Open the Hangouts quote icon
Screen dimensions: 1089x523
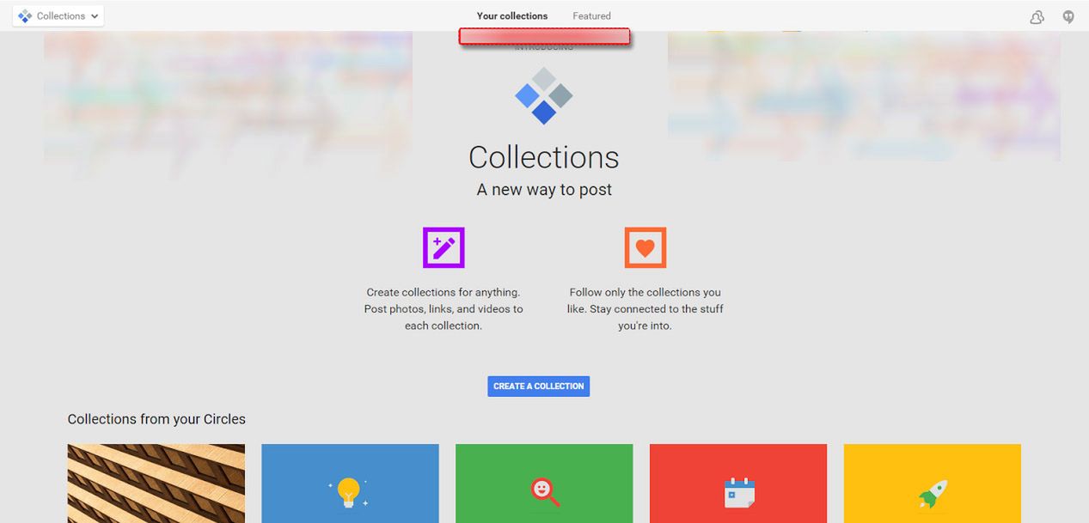1068,16
